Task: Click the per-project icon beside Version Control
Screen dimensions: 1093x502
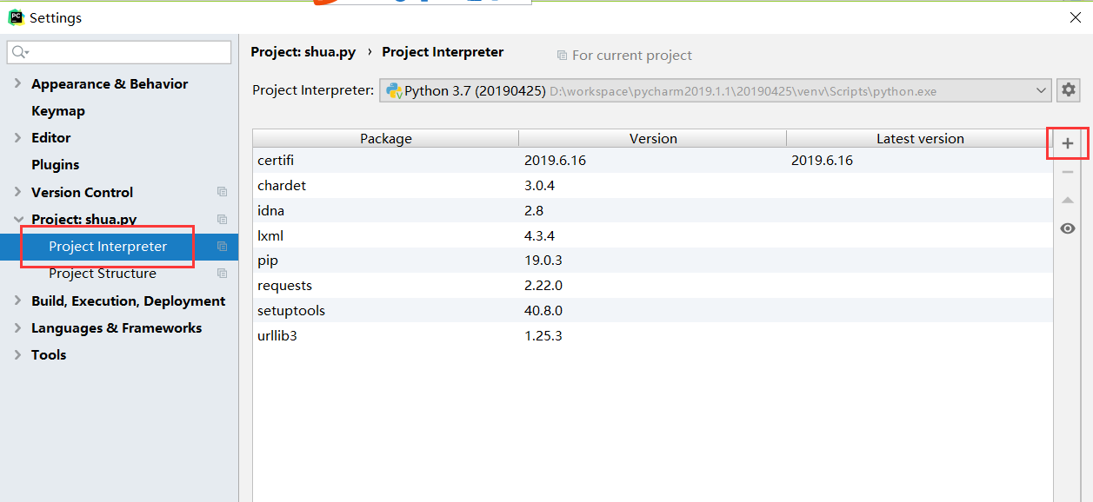Action: 222,191
